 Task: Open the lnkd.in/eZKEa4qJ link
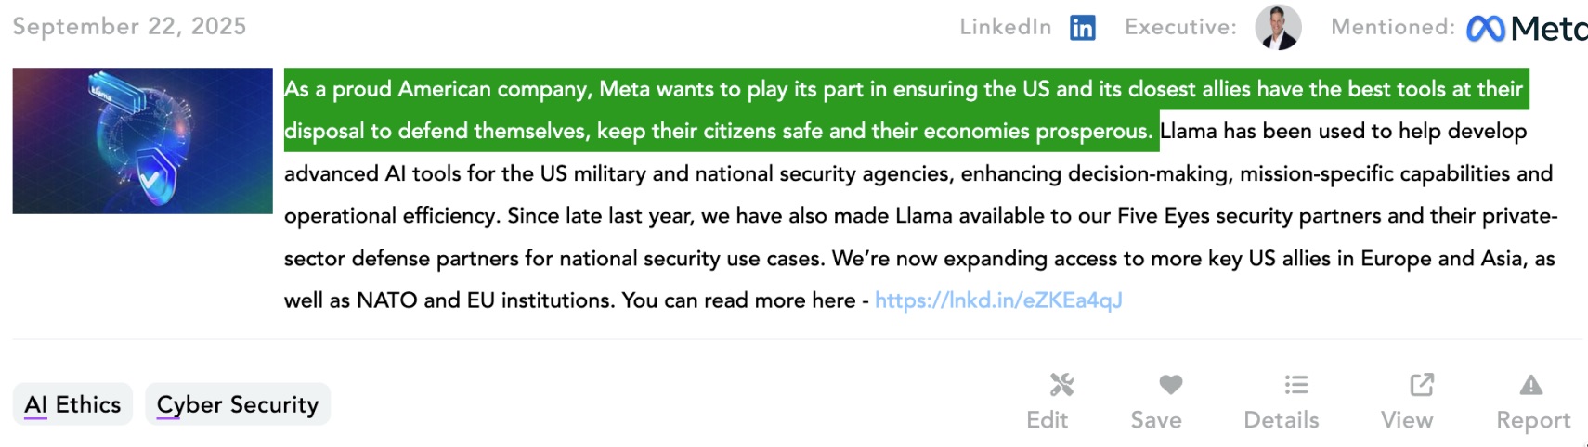coord(998,300)
